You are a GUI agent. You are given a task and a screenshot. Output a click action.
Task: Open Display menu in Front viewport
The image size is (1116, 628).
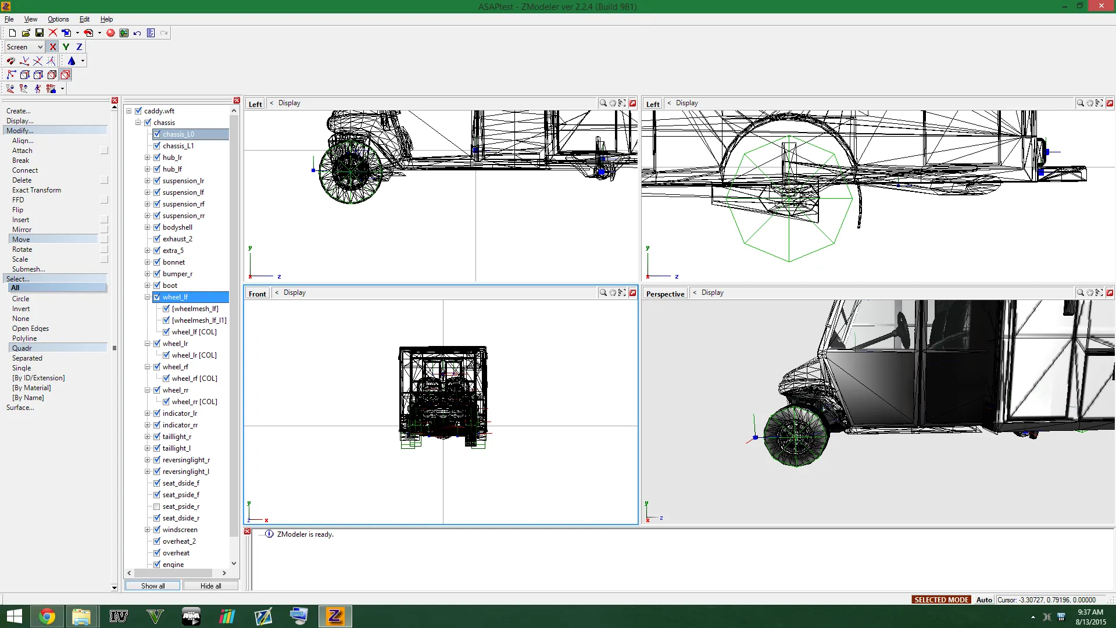[x=294, y=293]
